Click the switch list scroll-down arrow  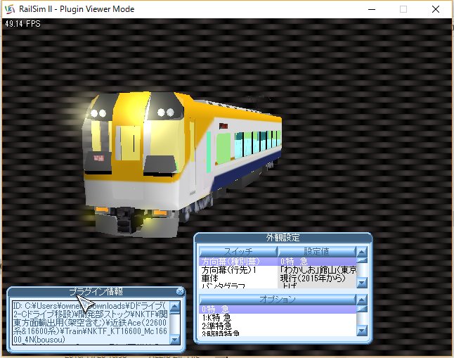362,283
